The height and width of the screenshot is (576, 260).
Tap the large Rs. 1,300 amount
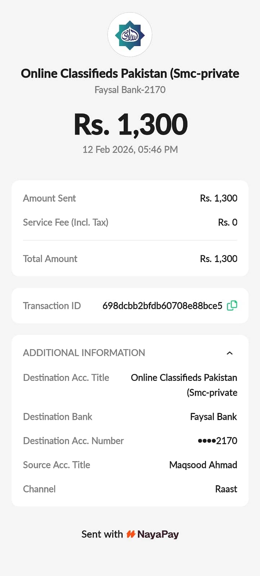[x=131, y=125]
